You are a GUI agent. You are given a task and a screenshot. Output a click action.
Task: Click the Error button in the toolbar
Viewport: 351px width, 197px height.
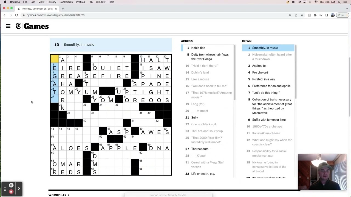pos(341,15)
